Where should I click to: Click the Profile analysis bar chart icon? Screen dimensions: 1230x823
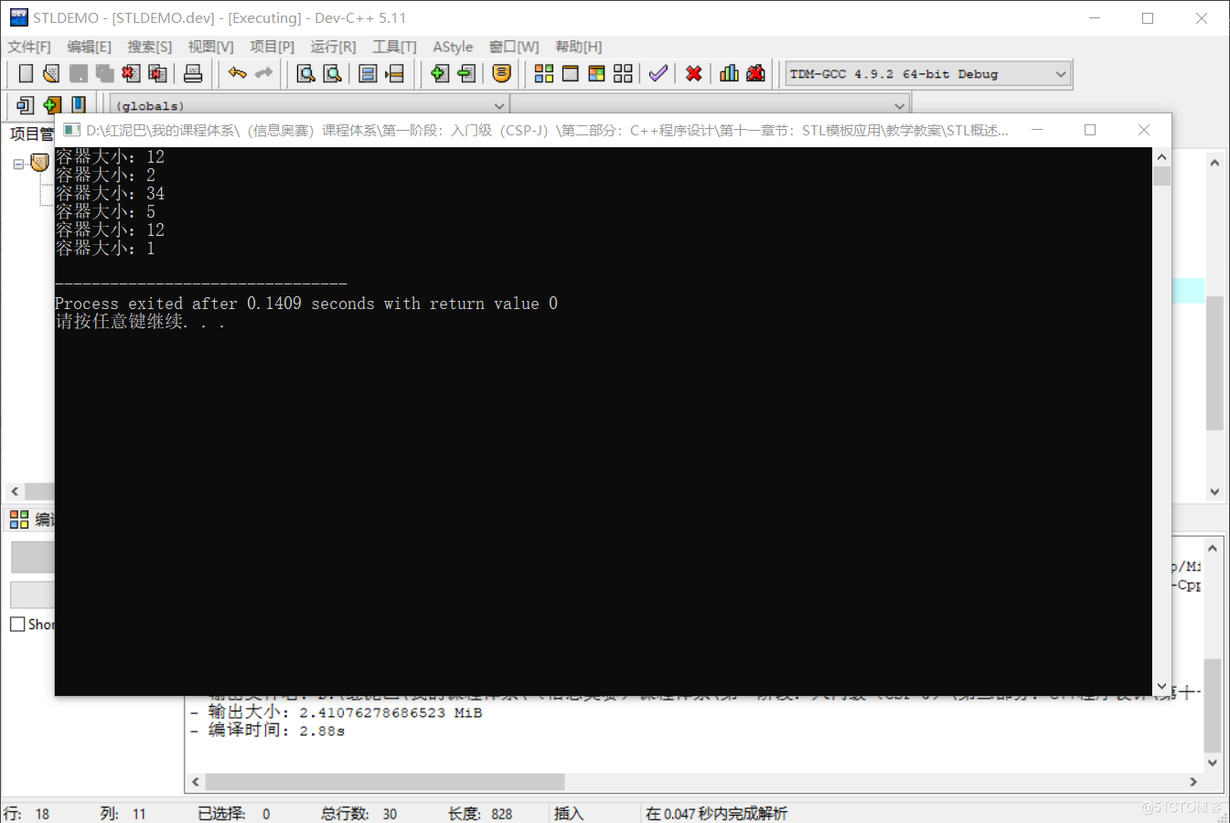tap(729, 73)
